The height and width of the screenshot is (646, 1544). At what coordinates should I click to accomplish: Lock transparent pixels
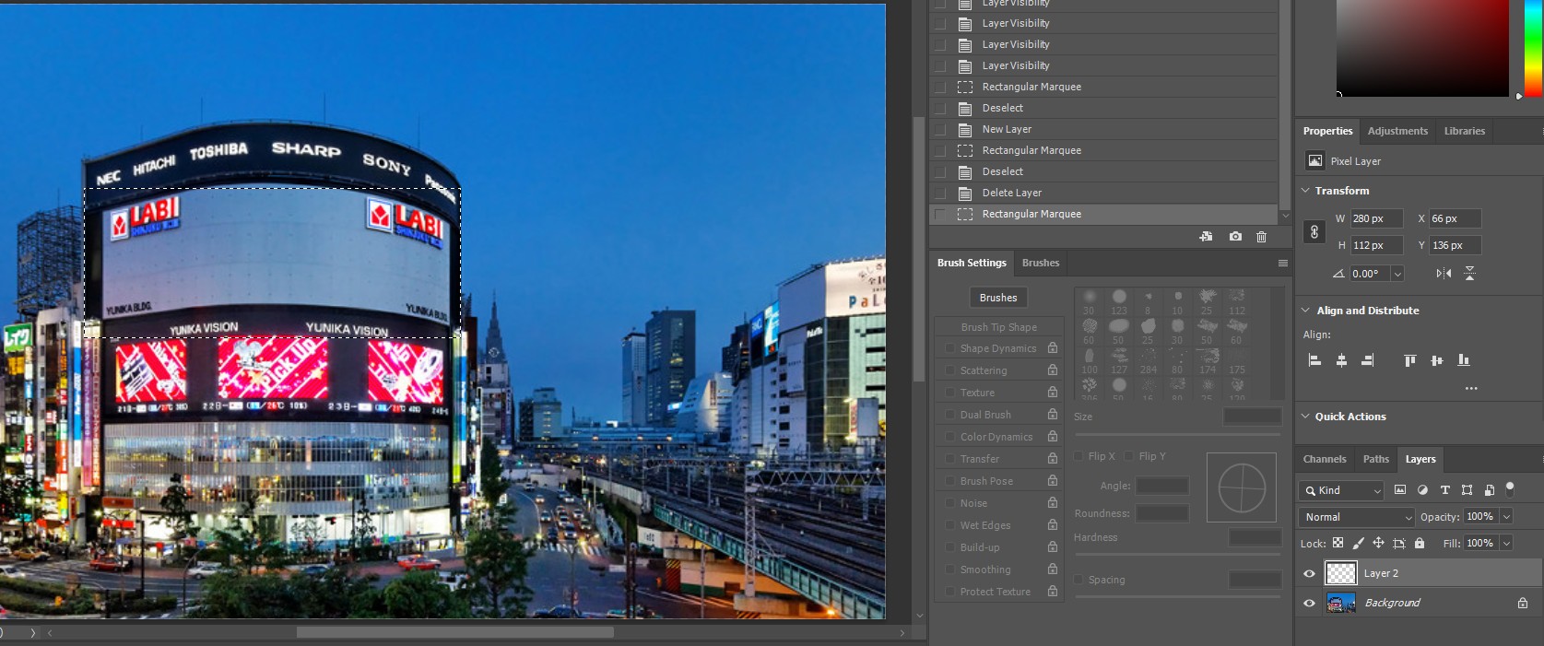(1338, 544)
